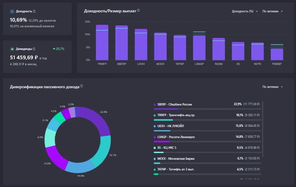This screenshot has height=187, width=296.
Task: Click the TRNFP amount (9 302,11 ₽)
Action: pos(252,115)
